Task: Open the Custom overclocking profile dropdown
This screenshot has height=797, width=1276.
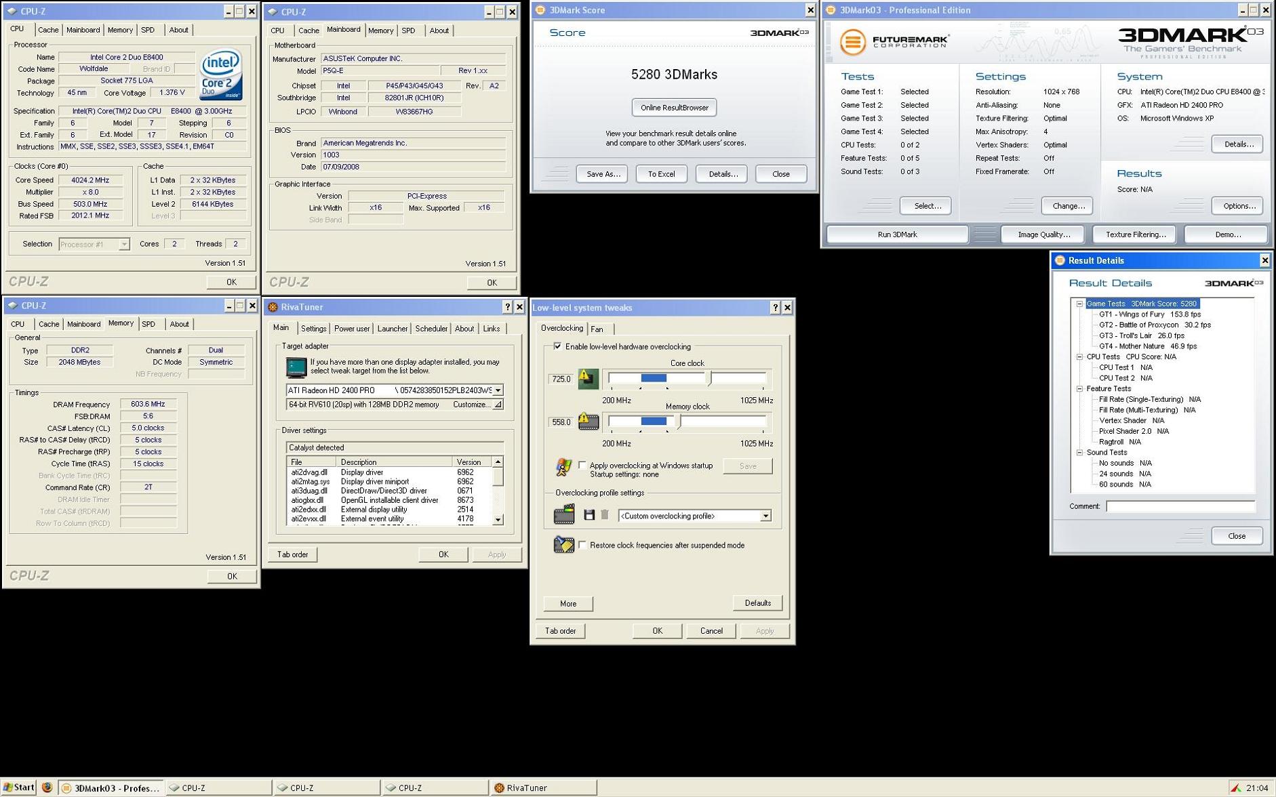Action: point(765,516)
